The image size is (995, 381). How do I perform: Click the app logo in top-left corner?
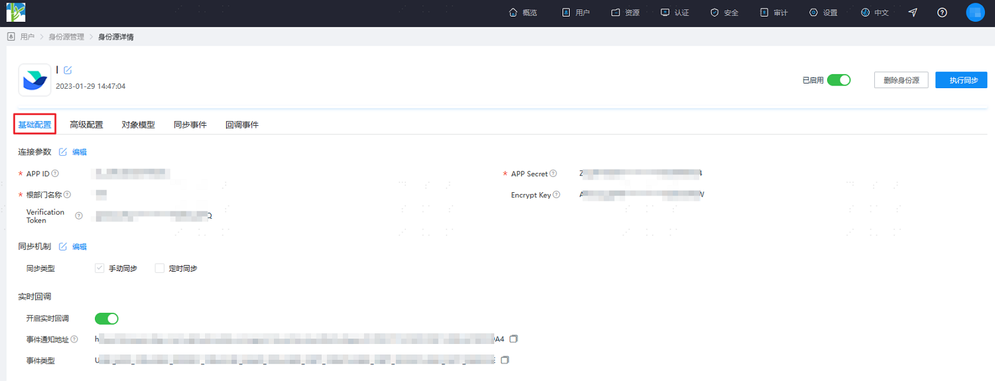click(x=16, y=12)
